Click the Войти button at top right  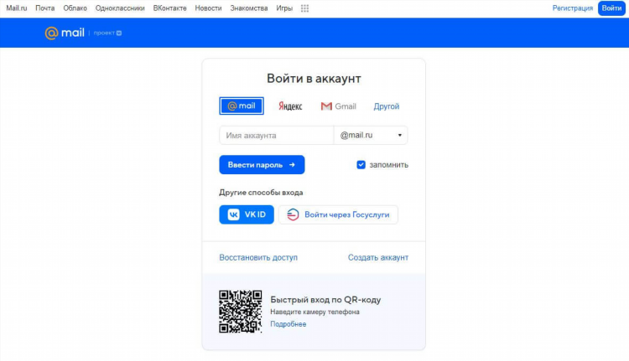click(x=611, y=8)
